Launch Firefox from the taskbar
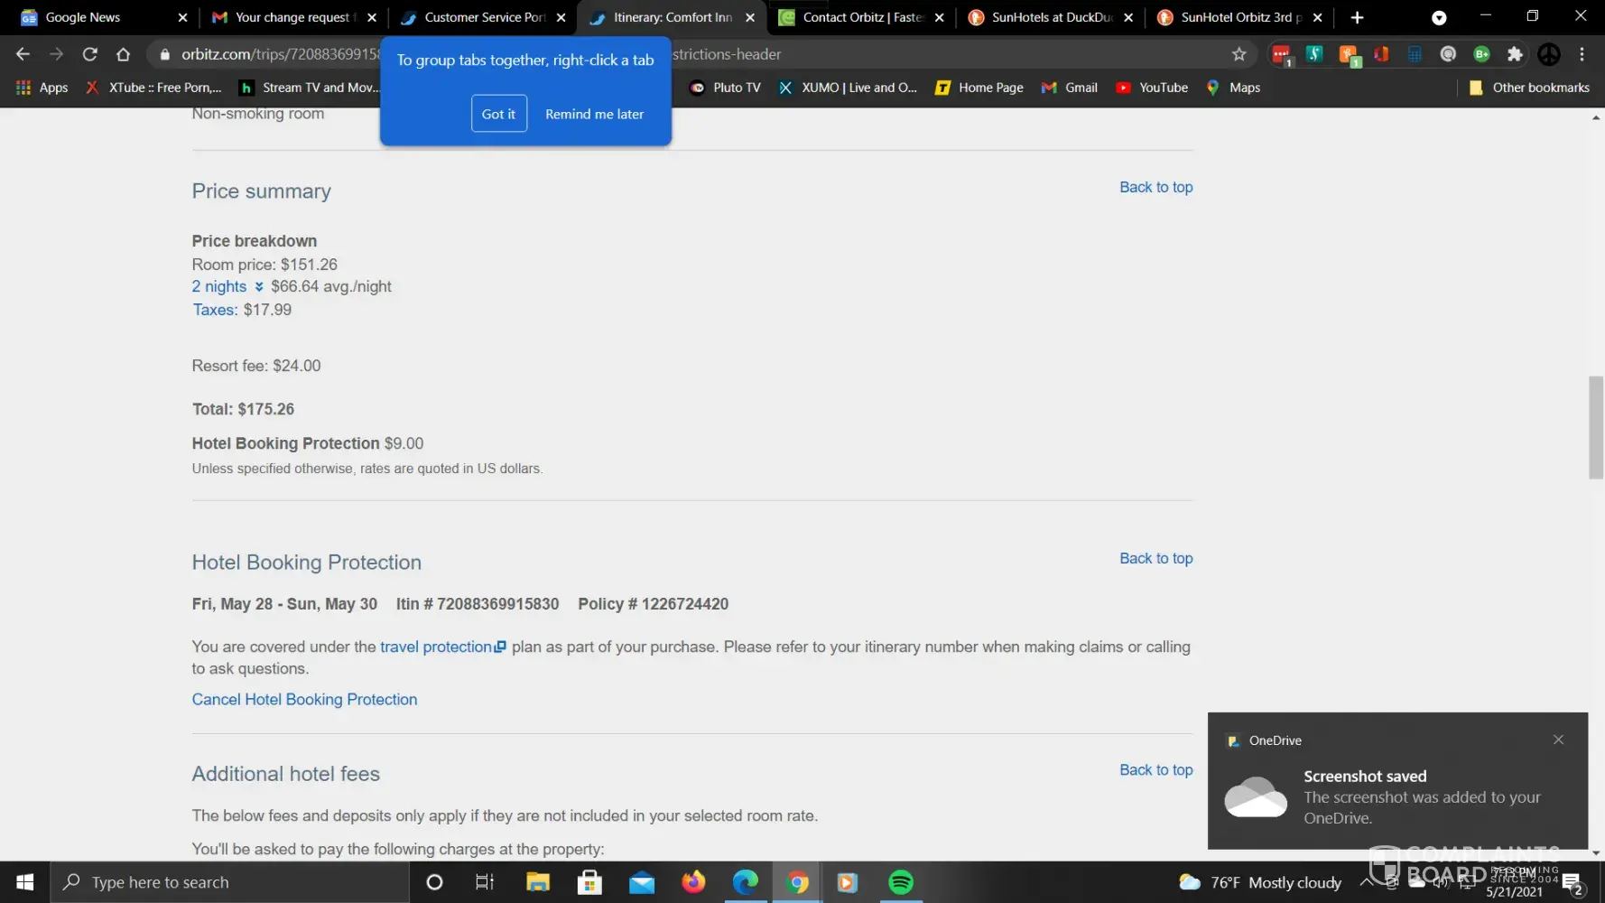The image size is (1605, 903). [x=693, y=882]
